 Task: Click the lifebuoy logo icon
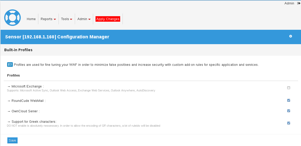[x=13, y=17]
